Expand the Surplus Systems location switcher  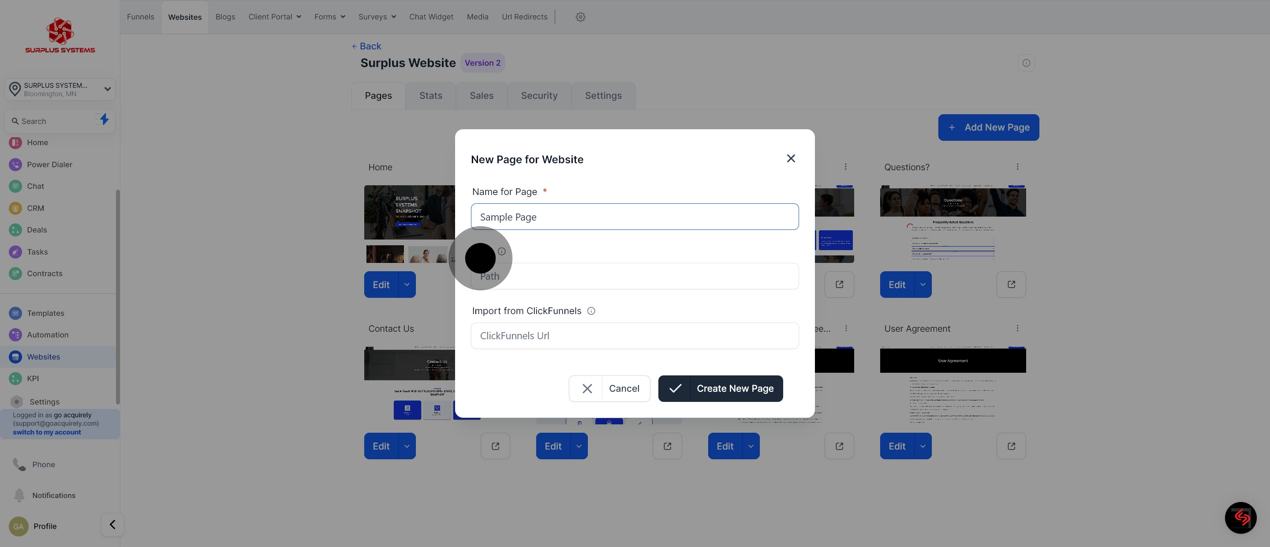[x=107, y=89]
